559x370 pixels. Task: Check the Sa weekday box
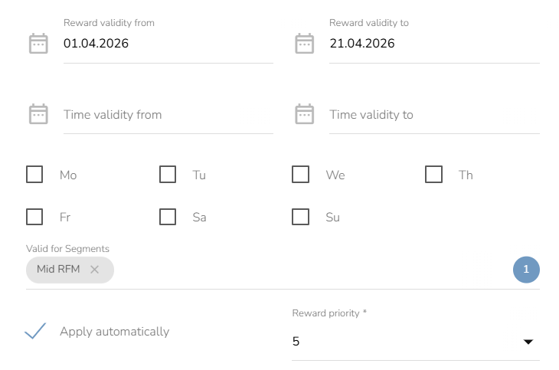(168, 217)
